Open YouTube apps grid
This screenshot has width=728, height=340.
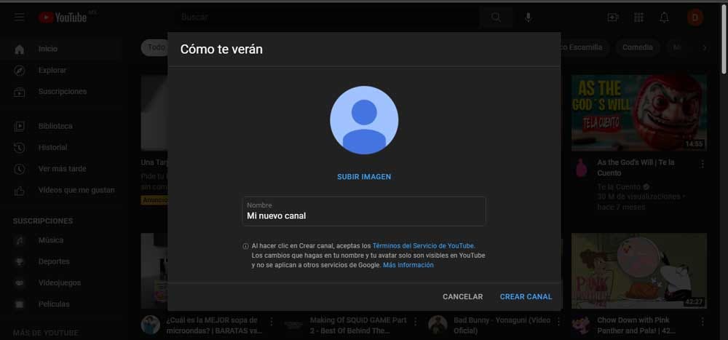pos(639,17)
